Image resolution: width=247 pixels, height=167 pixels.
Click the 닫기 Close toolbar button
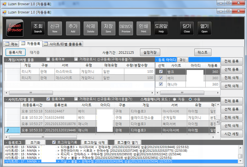point(187,28)
